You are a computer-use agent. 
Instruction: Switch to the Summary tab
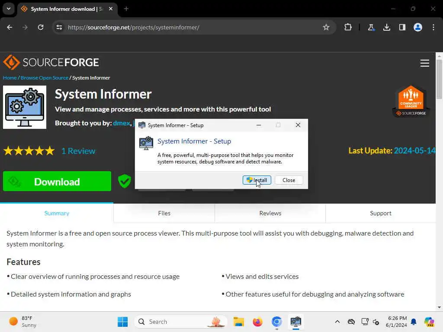(57, 213)
